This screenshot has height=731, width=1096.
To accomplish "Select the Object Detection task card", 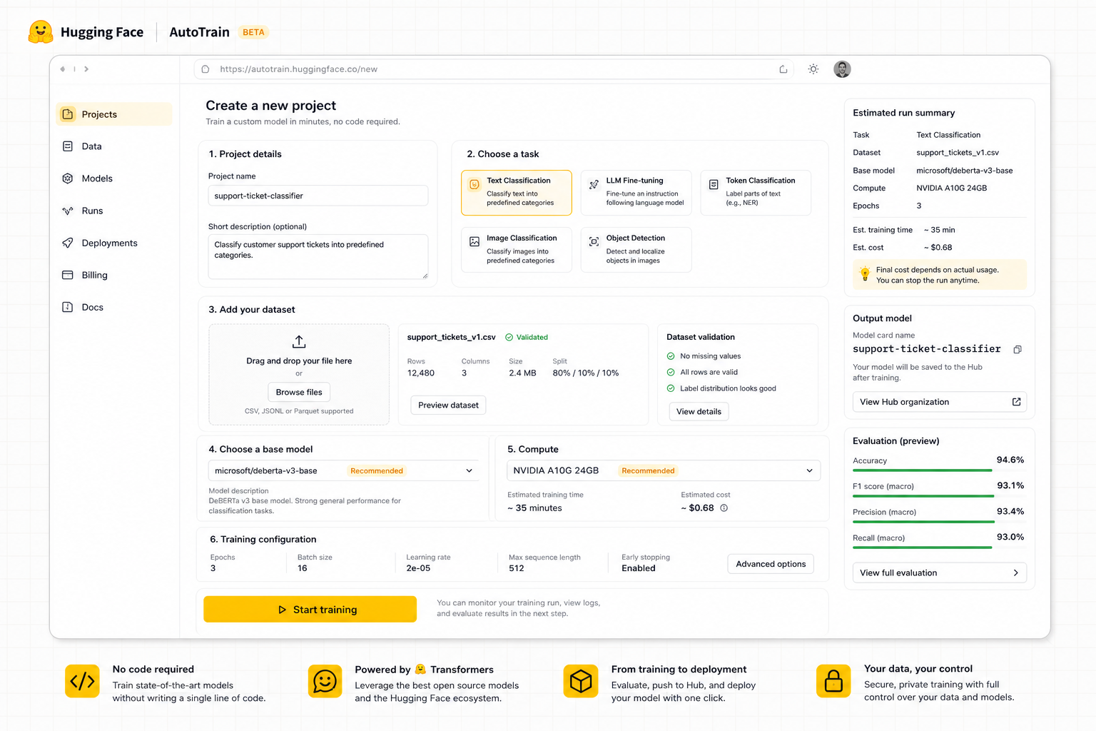I will (x=636, y=250).
